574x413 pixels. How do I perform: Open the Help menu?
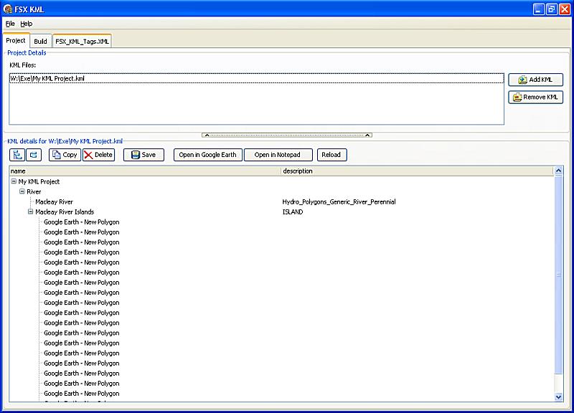click(x=26, y=24)
